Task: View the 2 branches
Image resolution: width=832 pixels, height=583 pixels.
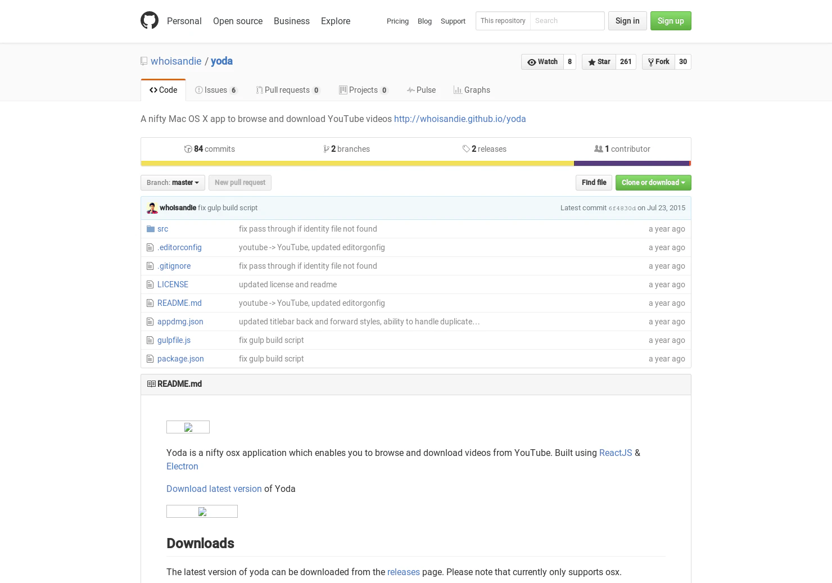Action: point(347,149)
